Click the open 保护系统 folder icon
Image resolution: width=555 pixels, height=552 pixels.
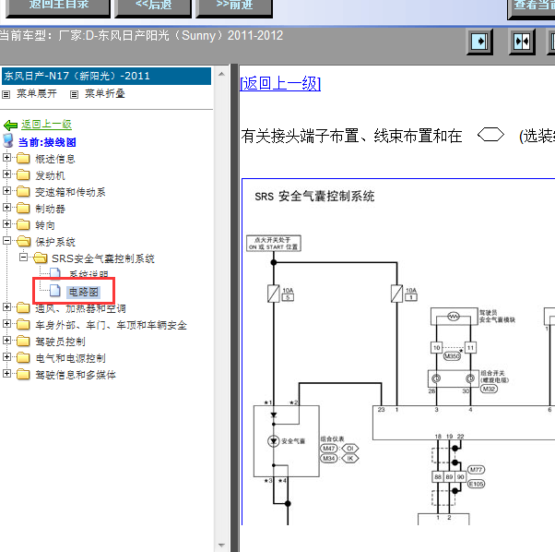click(24, 241)
